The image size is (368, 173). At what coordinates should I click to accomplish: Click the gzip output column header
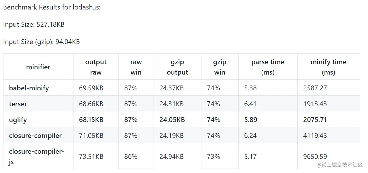pos(177,67)
